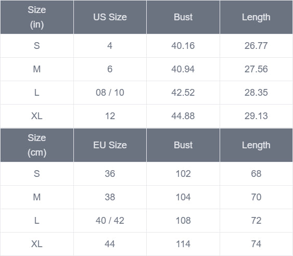
Task: Select the Size (in) header cell
Action: pyautogui.click(x=37, y=17)
